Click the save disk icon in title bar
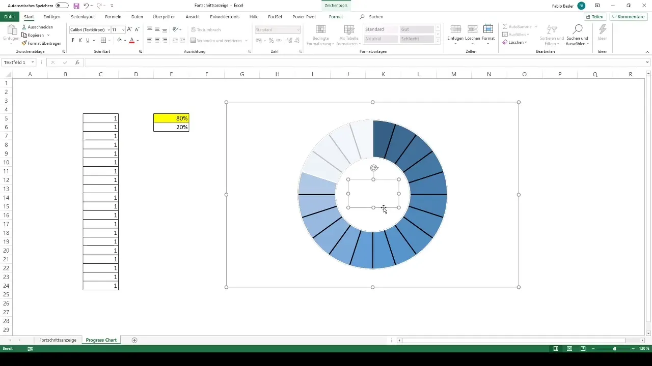The height and width of the screenshot is (366, 652). coord(76,6)
